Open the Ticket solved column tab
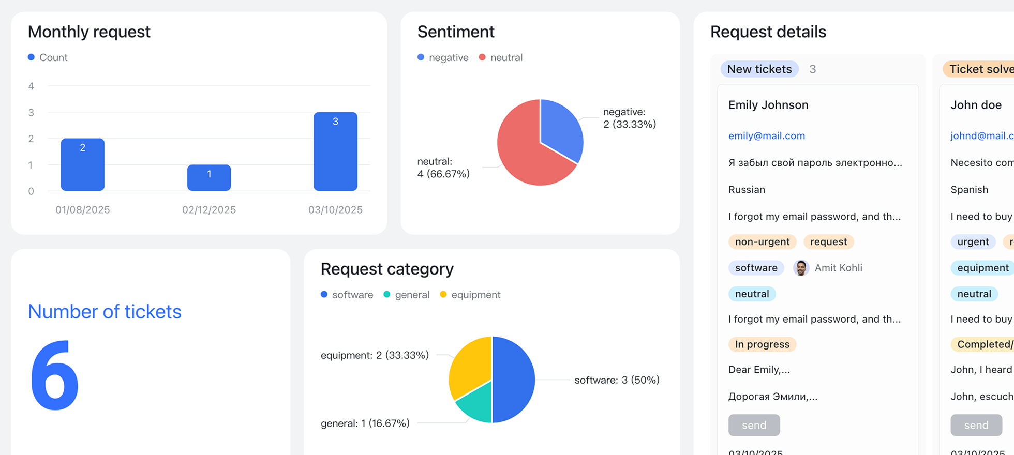Image resolution: width=1014 pixels, height=455 pixels. point(979,69)
